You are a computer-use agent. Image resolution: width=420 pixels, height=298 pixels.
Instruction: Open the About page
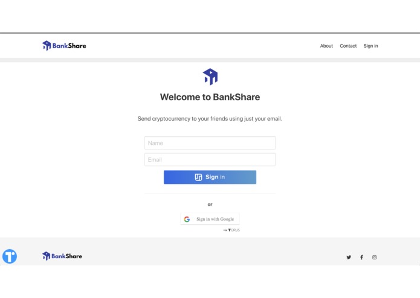[326, 46]
